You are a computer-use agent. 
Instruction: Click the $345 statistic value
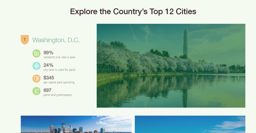pos(49,77)
